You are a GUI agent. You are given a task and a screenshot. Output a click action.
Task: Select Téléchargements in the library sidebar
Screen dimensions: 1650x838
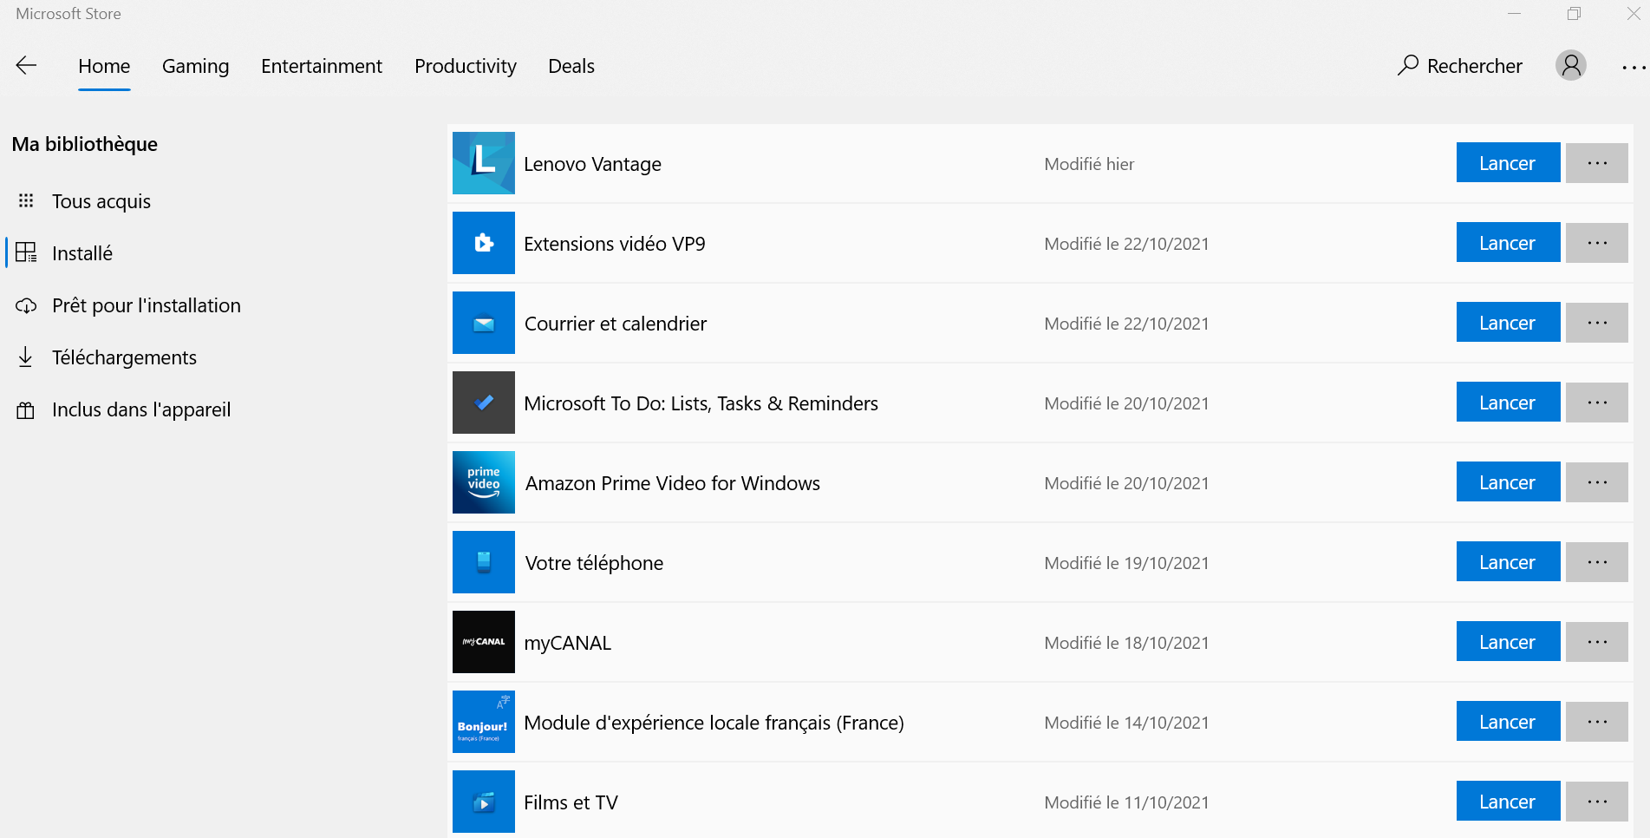pos(124,357)
